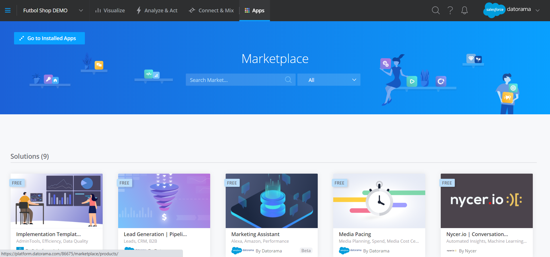
Task: Click the FREE badge on Marketing Assistant
Action: (x=232, y=183)
